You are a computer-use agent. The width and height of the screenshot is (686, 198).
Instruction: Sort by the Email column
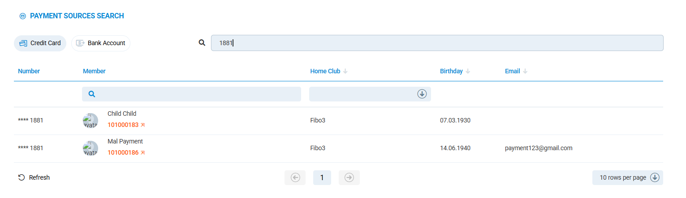coord(525,71)
